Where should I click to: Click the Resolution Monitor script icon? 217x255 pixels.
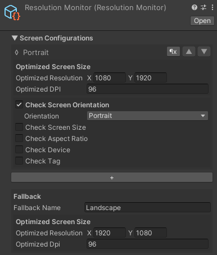coord(12,12)
